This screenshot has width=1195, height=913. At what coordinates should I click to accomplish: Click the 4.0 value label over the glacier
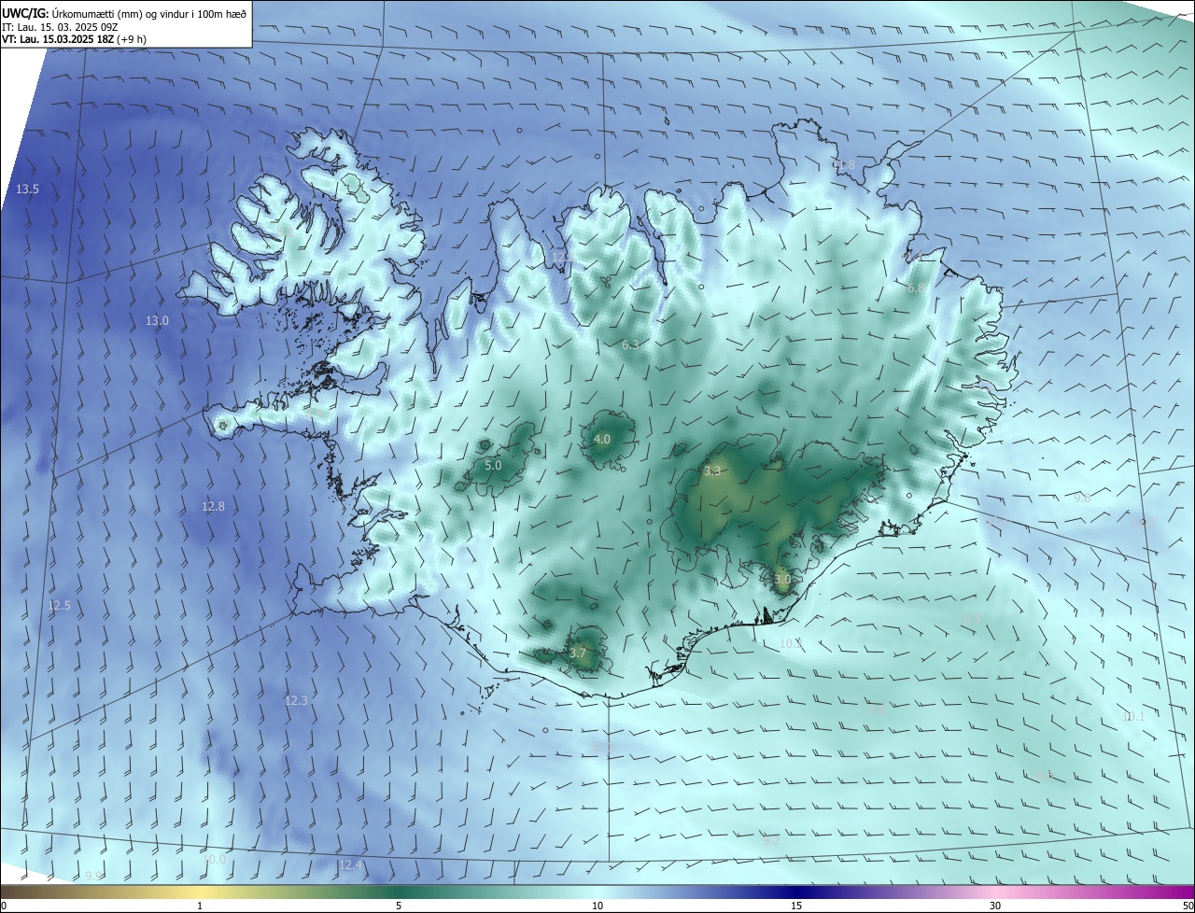[602, 439]
